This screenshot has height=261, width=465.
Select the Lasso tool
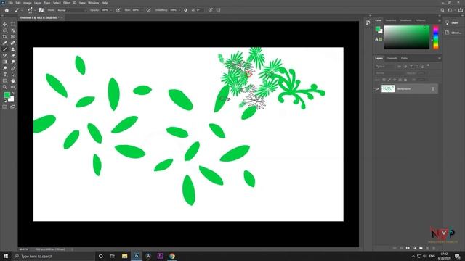(5, 30)
